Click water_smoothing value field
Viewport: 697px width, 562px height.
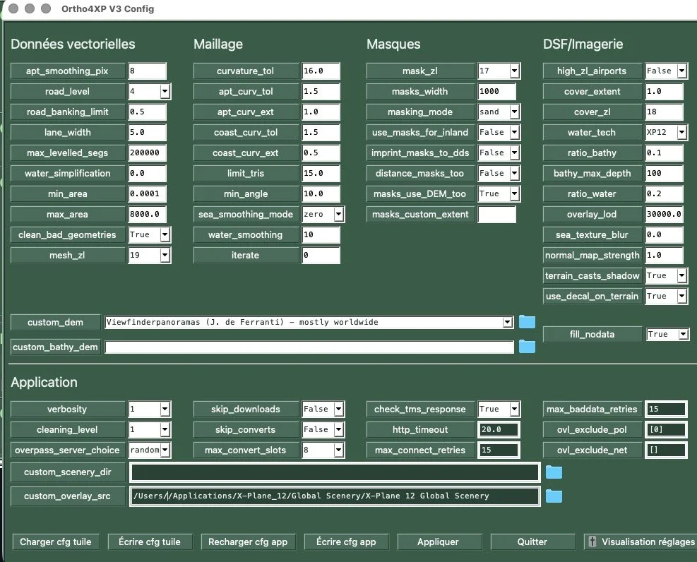(321, 234)
